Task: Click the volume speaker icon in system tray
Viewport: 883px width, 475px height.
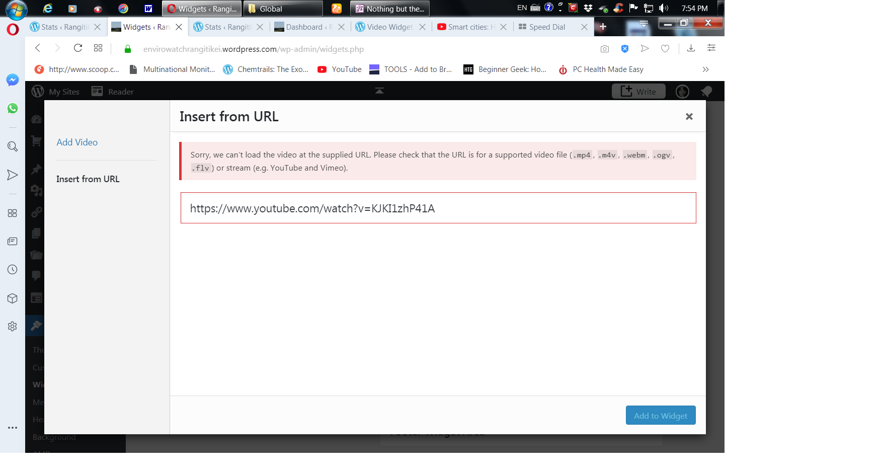Action: [664, 8]
